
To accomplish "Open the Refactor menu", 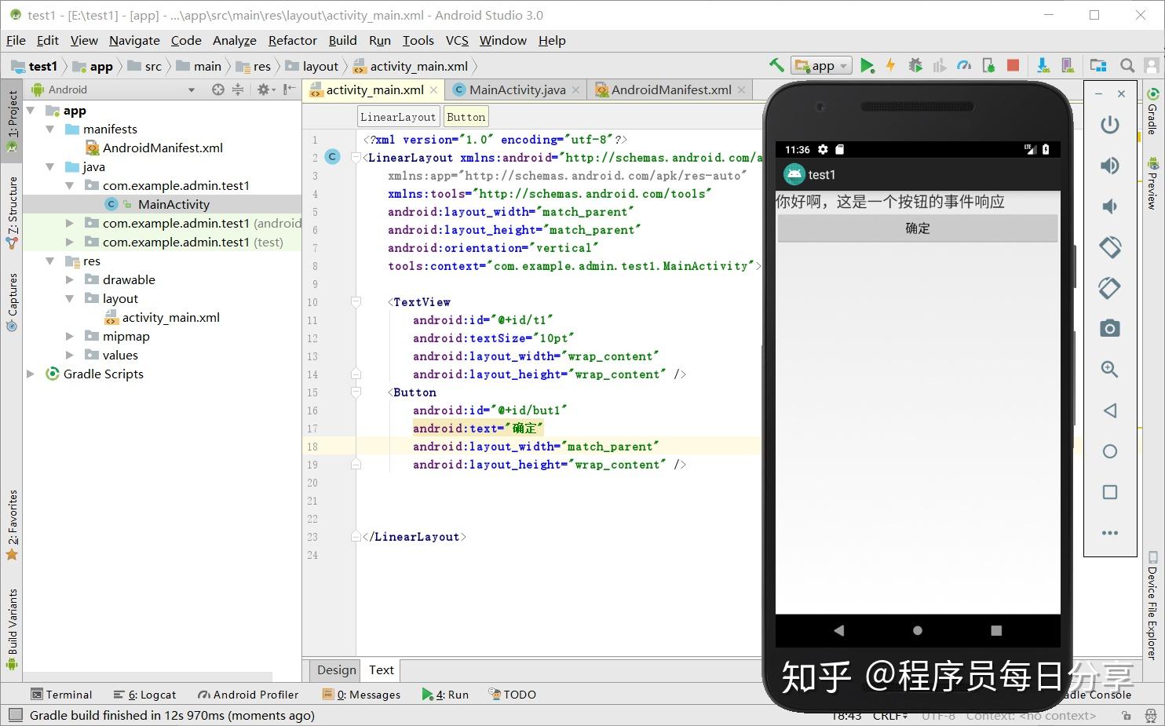I will pyautogui.click(x=292, y=40).
